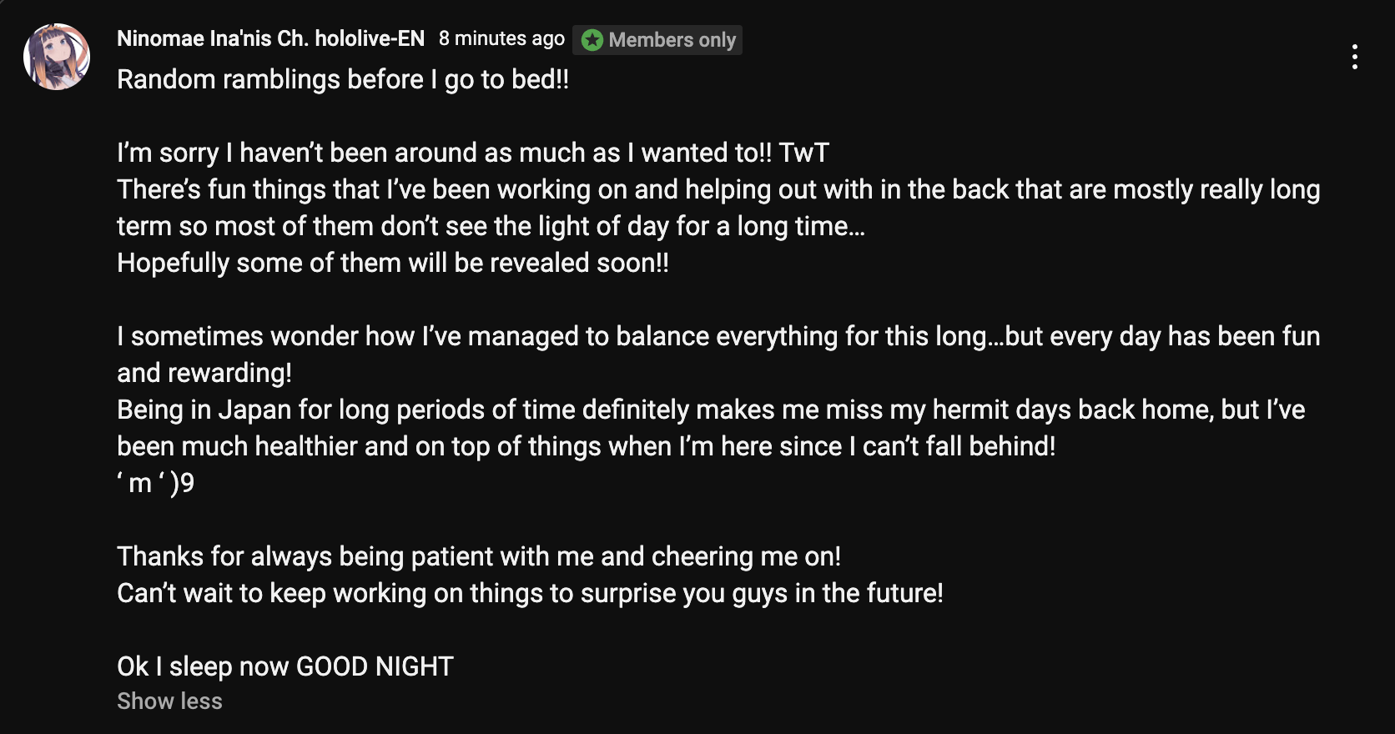Open the post's three-dot action menu
The width and height of the screenshot is (1395, 734).
pos(1354,57)
